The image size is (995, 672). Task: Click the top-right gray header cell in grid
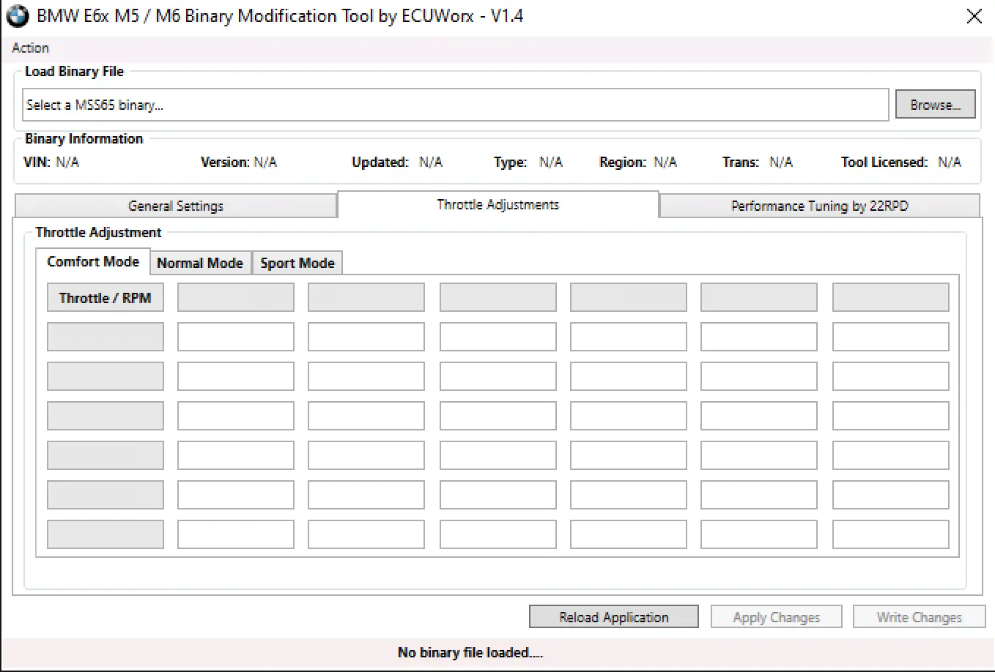[890, 298]
